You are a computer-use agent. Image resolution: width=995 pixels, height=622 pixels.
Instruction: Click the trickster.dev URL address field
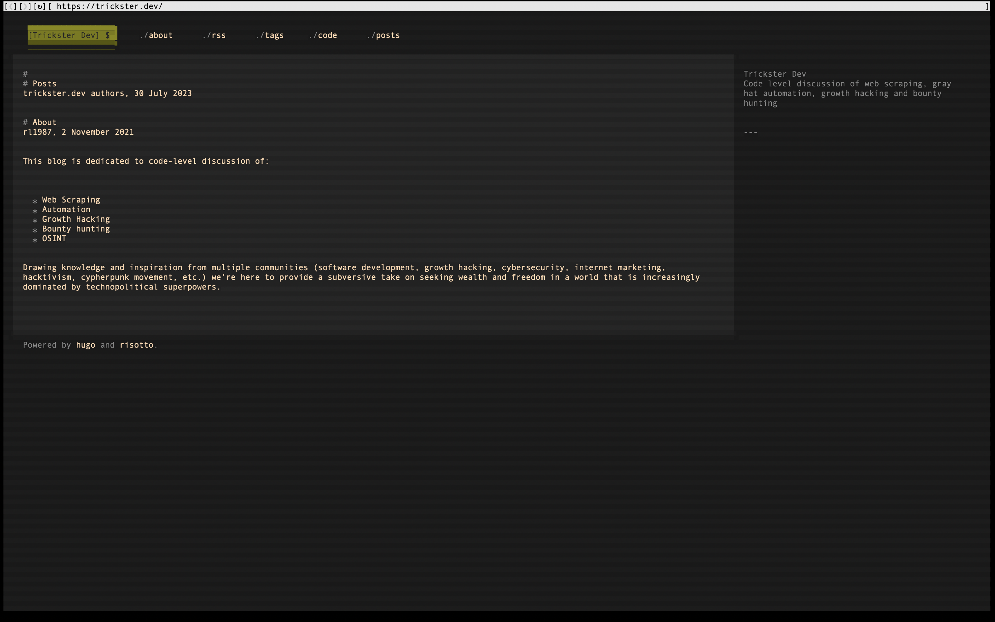(x=110, y=7)
